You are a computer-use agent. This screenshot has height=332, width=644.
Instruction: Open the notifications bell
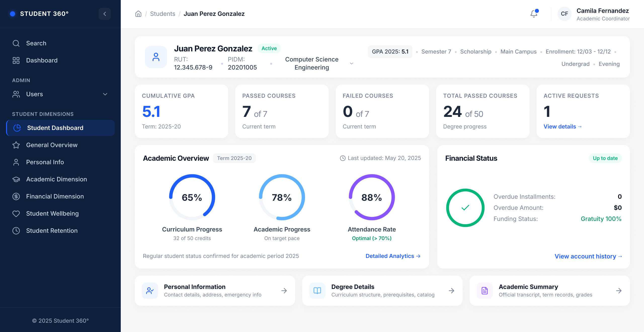click(x=534, y=14)
